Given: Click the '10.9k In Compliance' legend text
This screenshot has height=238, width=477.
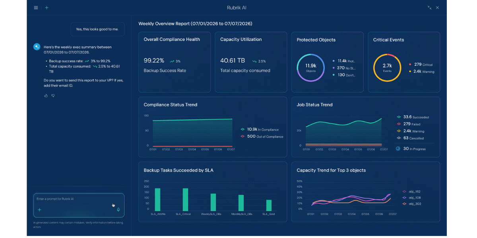Looking at the screenshot, I should 263,129.
